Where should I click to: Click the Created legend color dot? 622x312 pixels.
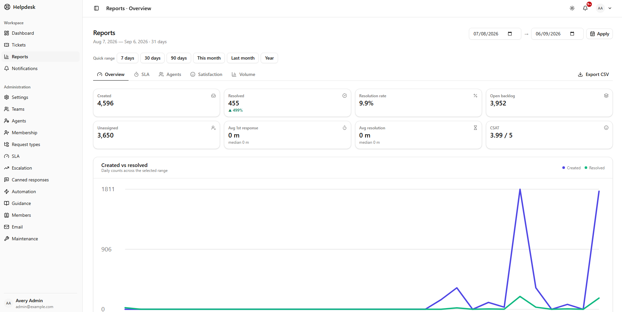[564, 168]
